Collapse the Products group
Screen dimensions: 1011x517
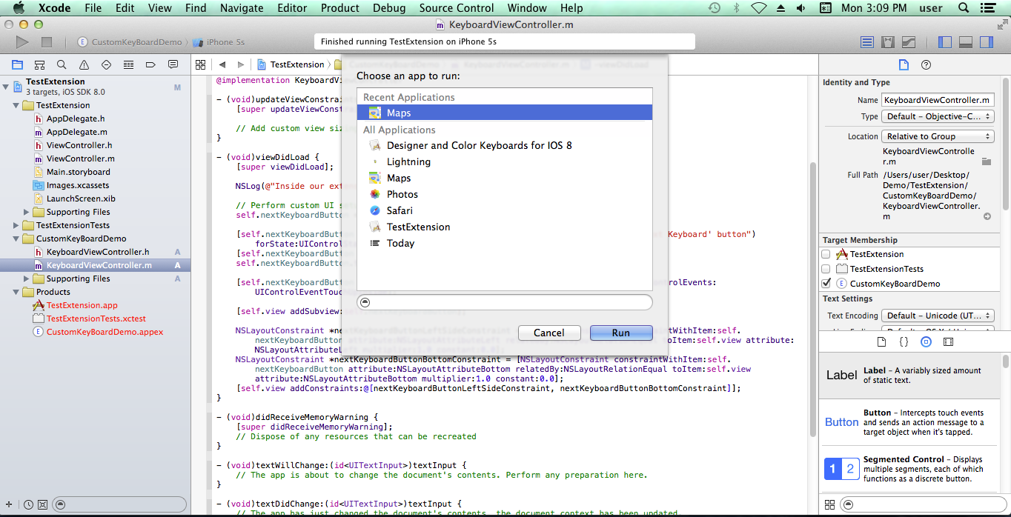click(x=16, y=292)
